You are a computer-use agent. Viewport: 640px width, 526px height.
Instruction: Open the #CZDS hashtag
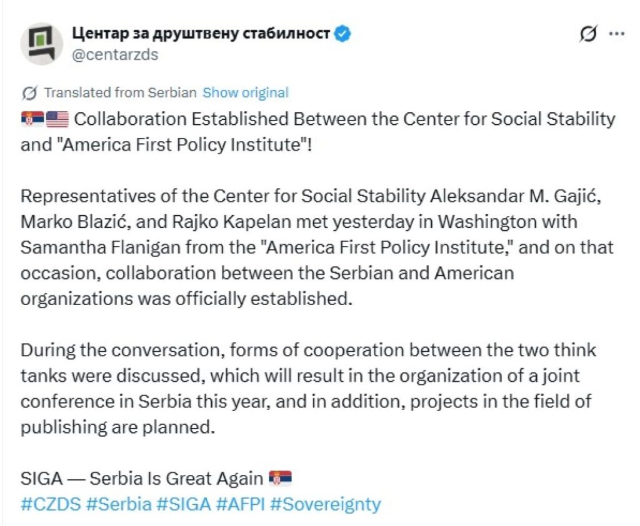[51, 504]
